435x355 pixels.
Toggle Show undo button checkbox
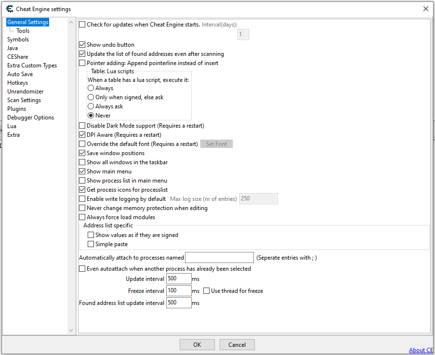point(82,45)
